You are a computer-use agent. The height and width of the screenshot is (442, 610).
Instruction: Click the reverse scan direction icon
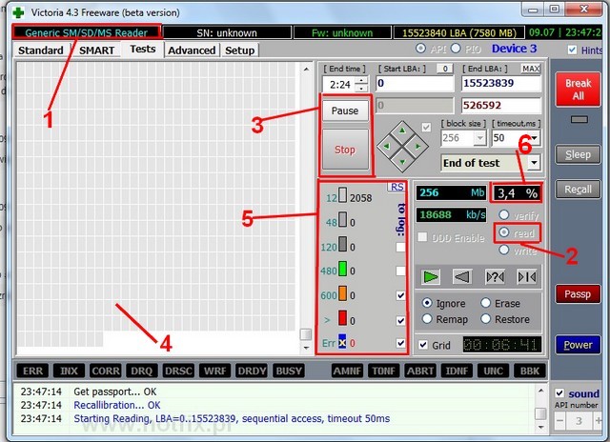[x=463, y=276]
